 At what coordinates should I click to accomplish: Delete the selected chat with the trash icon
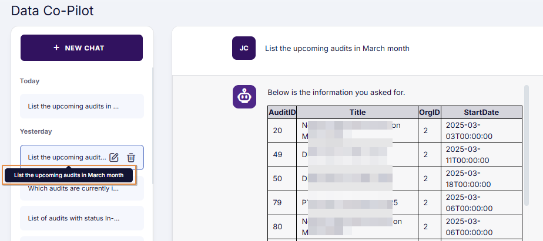point(131,157)
